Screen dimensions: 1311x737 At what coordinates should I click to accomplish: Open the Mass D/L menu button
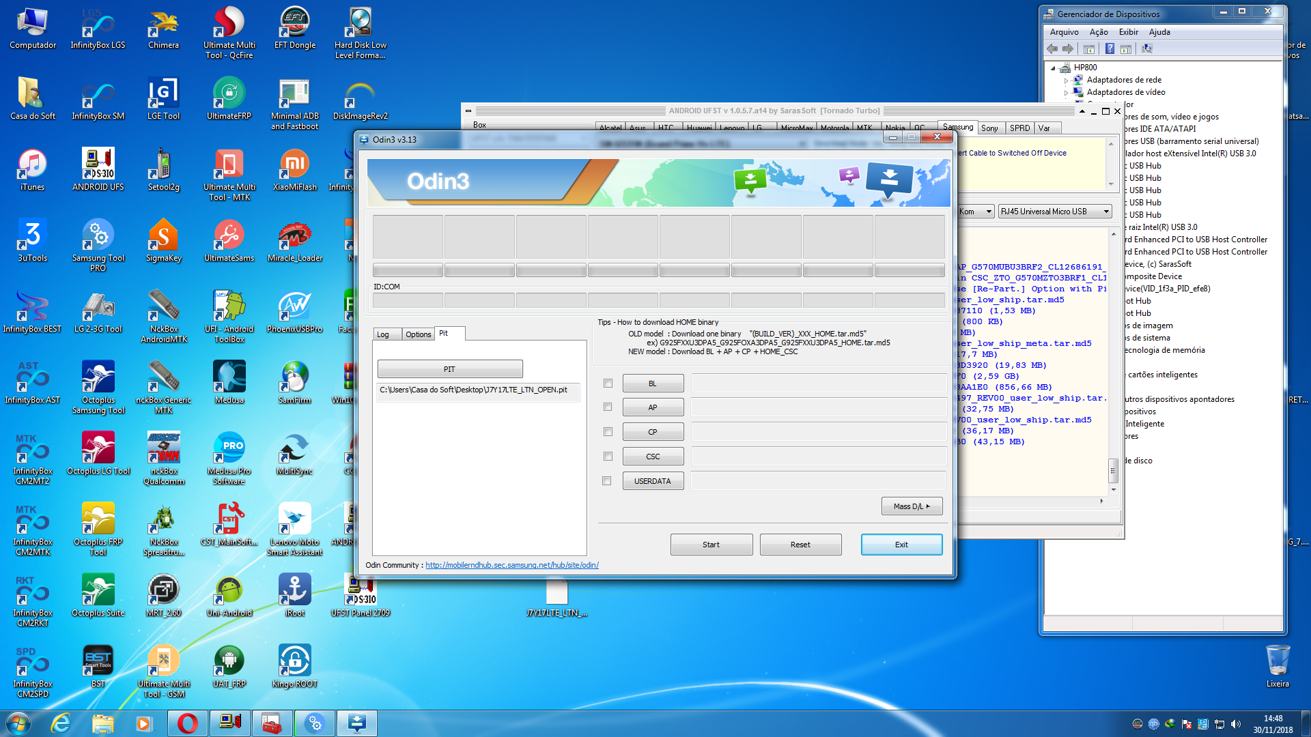point(912,506)
